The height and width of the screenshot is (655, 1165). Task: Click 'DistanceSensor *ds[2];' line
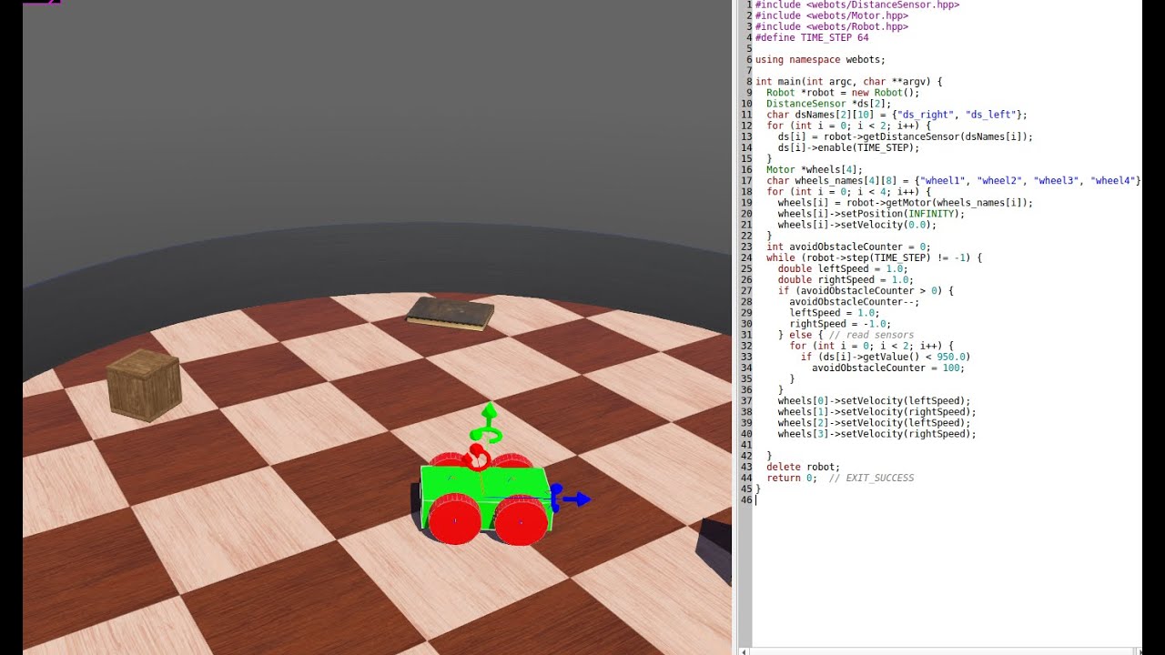pos(829,104)
